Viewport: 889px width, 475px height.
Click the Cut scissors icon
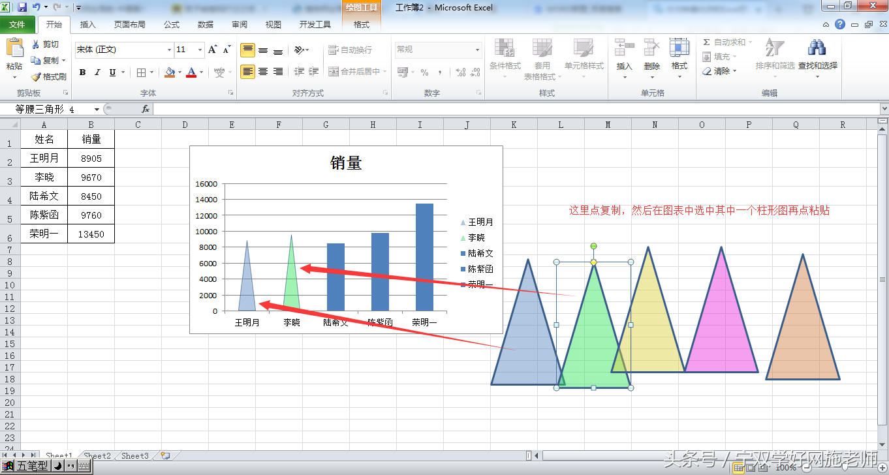pyautogui.click(x=36, y=44)
